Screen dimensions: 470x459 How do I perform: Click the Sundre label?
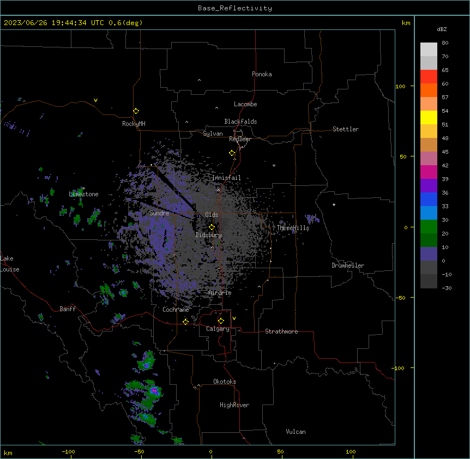(159, 213)
